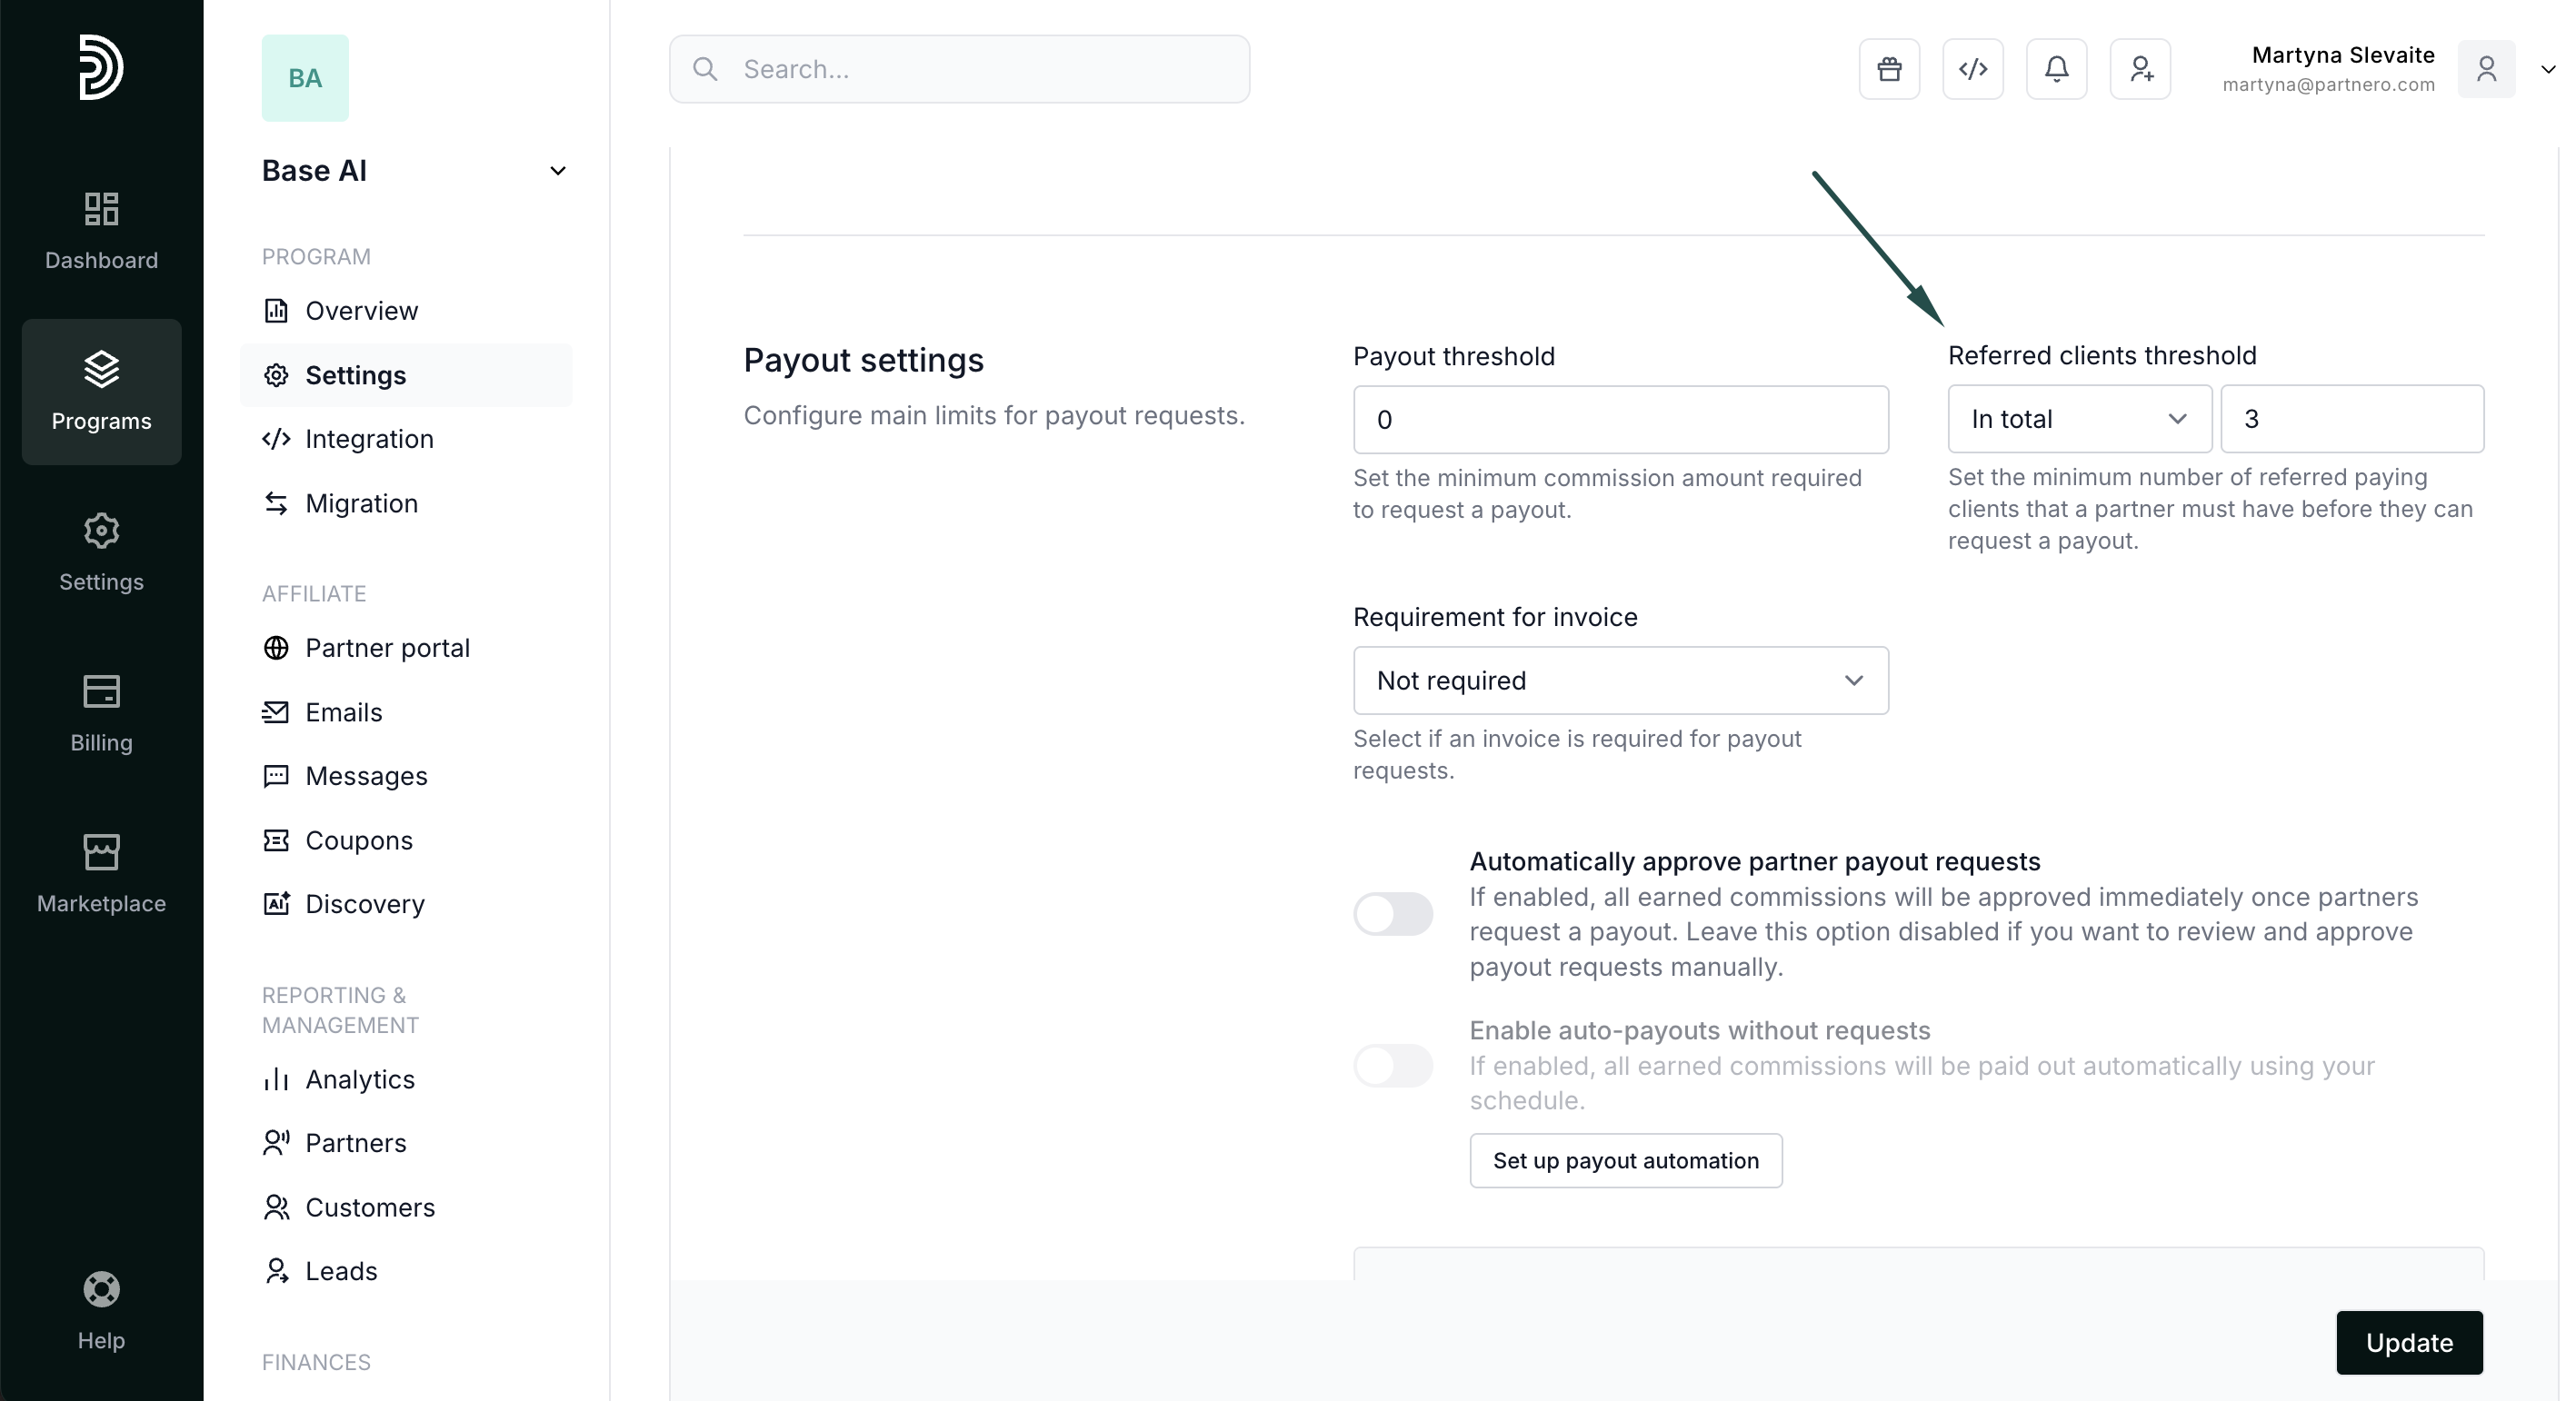Toggle enable auto-payouts without requests
The image size is (2576, 1401).
tap(1392, 1065)
